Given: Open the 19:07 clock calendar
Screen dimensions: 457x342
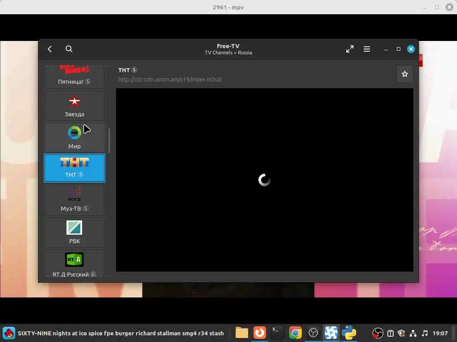Looking at the screenshot, I should click(x=440, y=333).
